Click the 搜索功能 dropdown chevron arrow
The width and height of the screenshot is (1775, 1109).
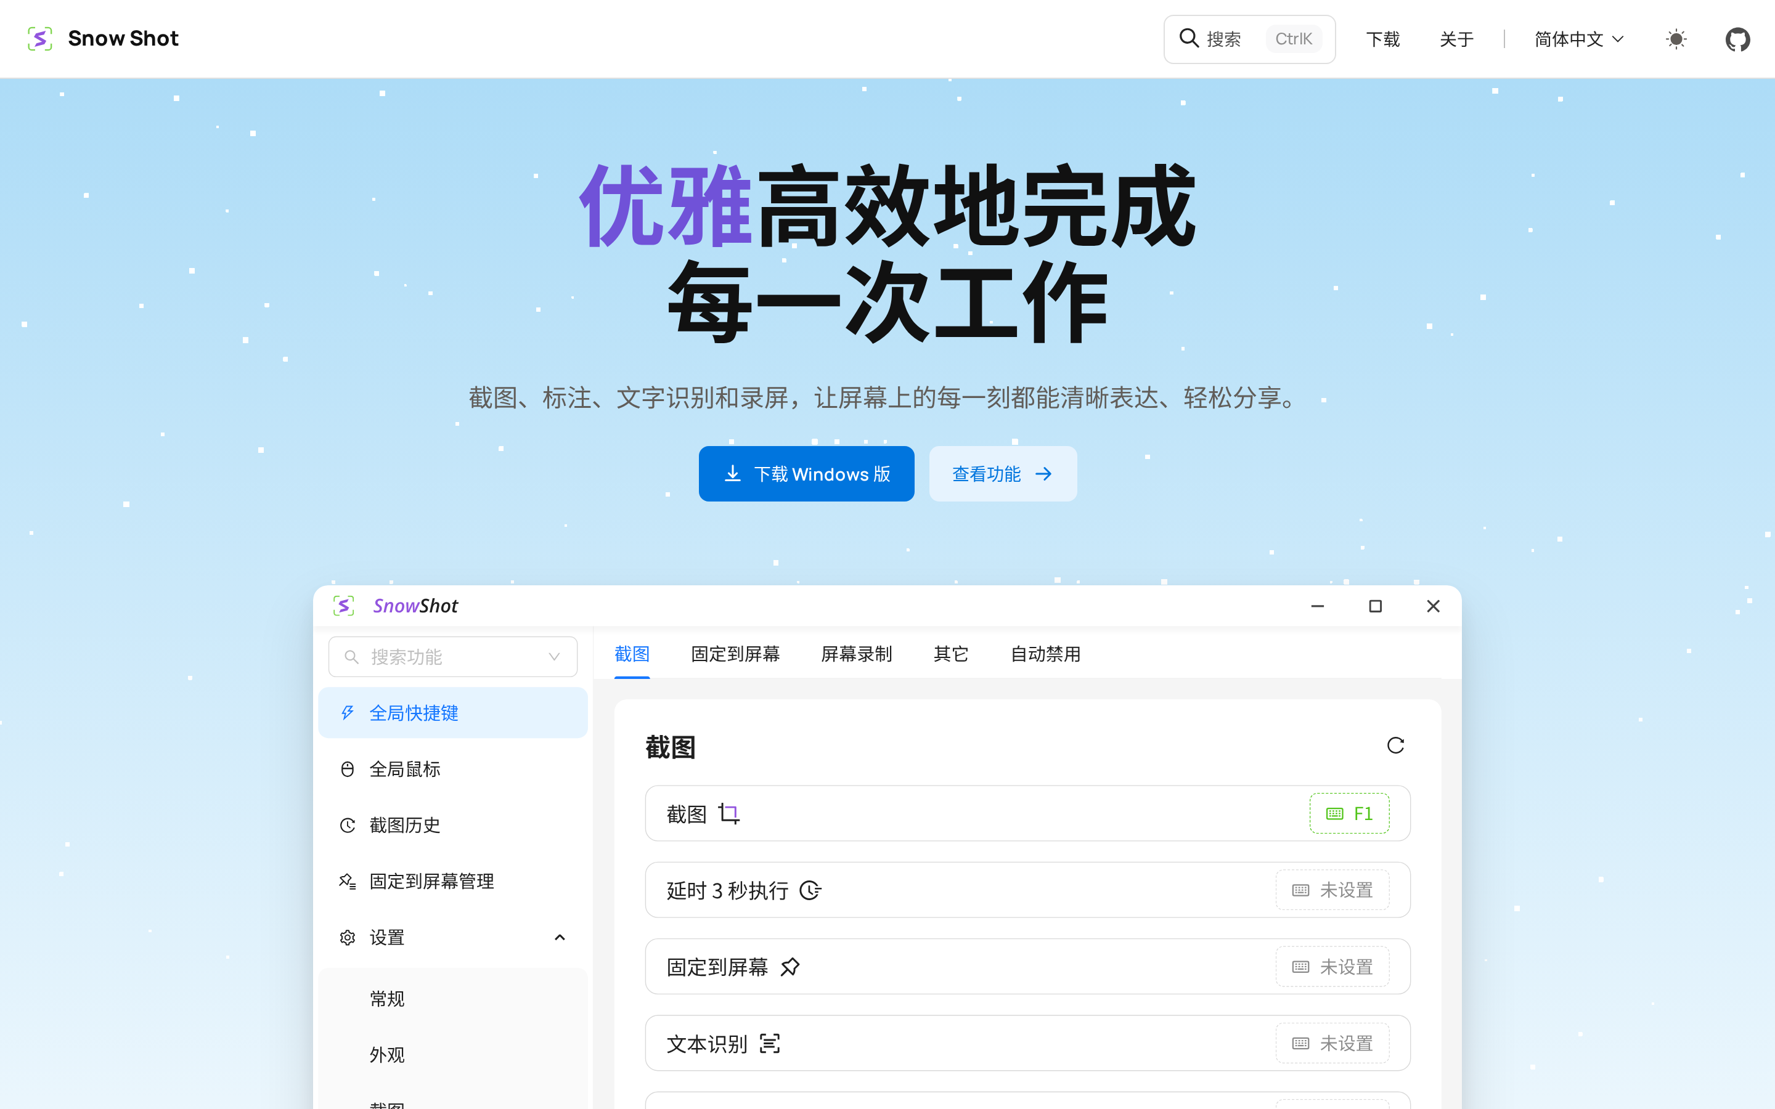(x=555, y=656)
